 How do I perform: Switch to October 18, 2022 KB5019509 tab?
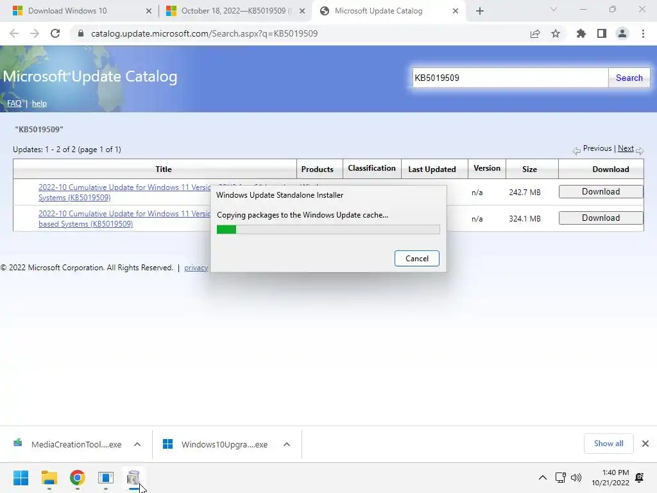pyautogui.click(x=235, y=11)
